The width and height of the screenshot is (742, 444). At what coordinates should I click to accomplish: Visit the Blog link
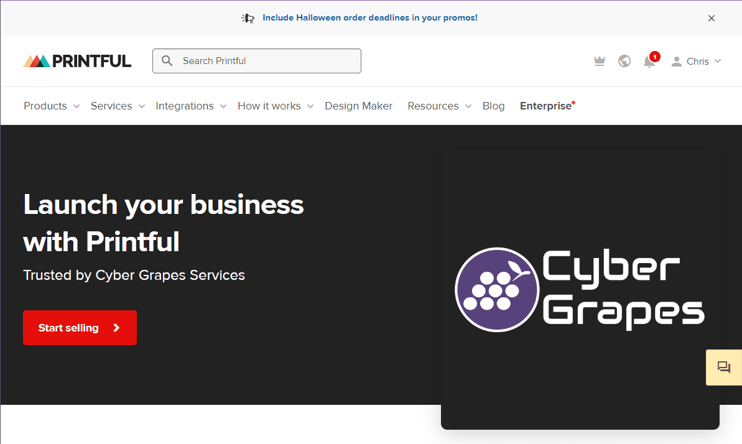(x=494, y=106)
